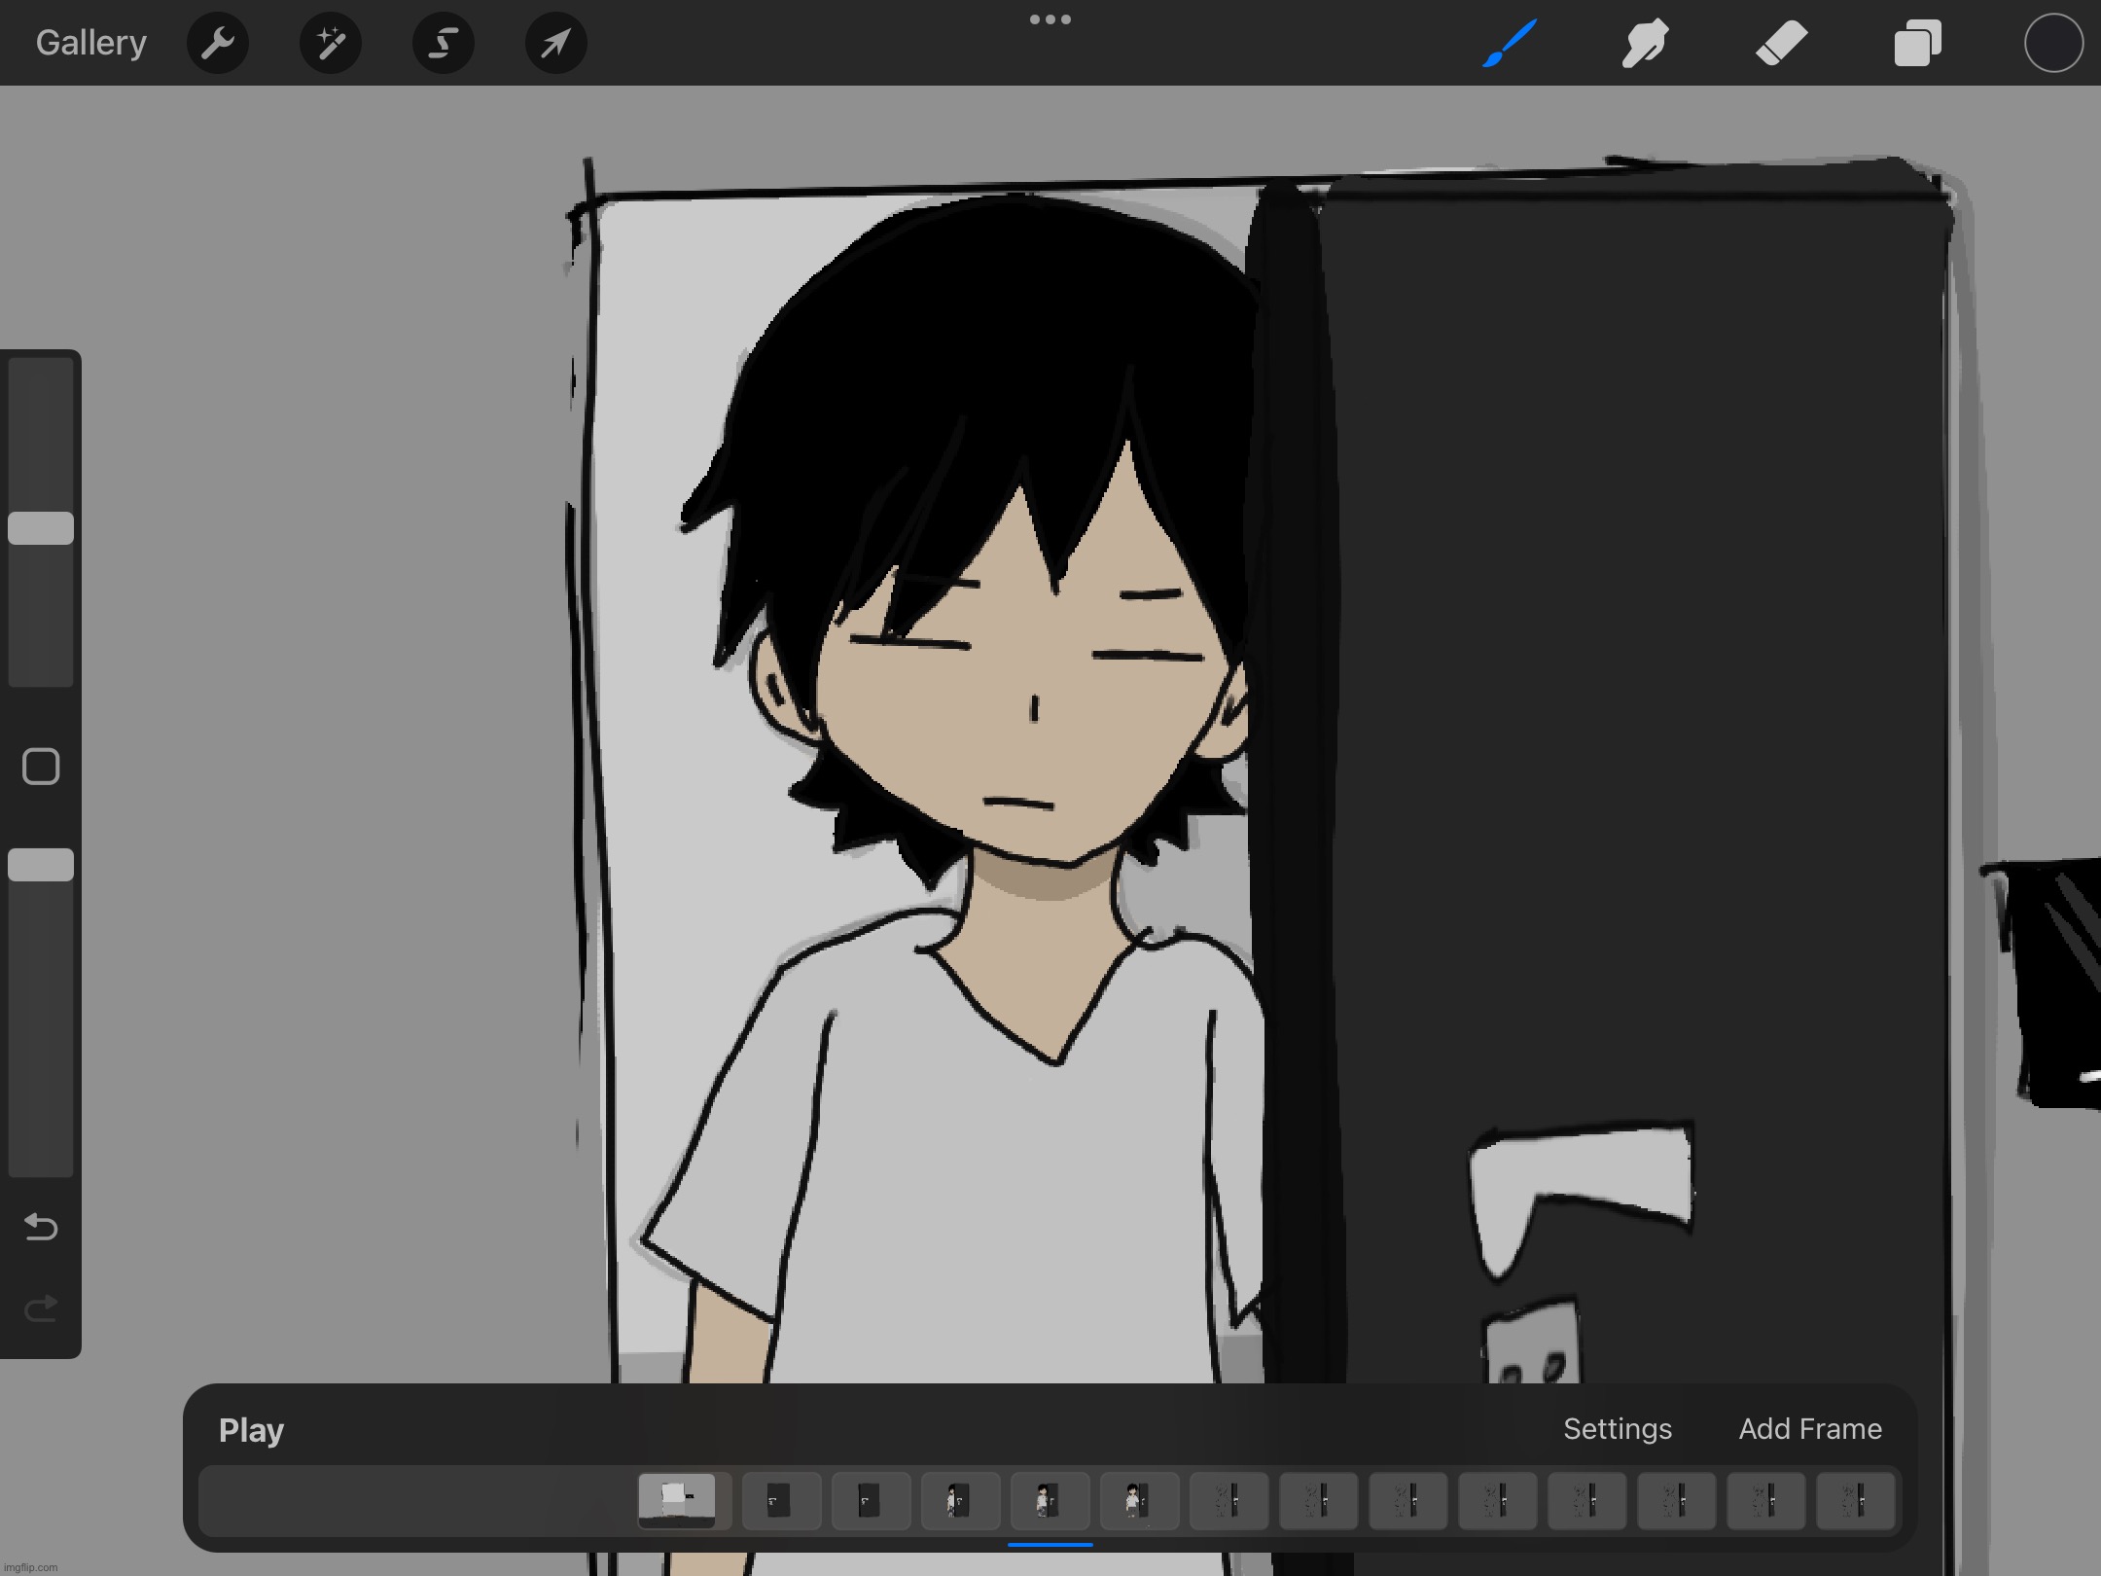Open the canvas options via three dots
Viewport: 2101px width, 1576px height.
[x=1050, y=19]
